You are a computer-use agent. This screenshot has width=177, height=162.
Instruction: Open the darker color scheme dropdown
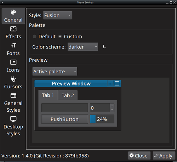click(83, 47)
